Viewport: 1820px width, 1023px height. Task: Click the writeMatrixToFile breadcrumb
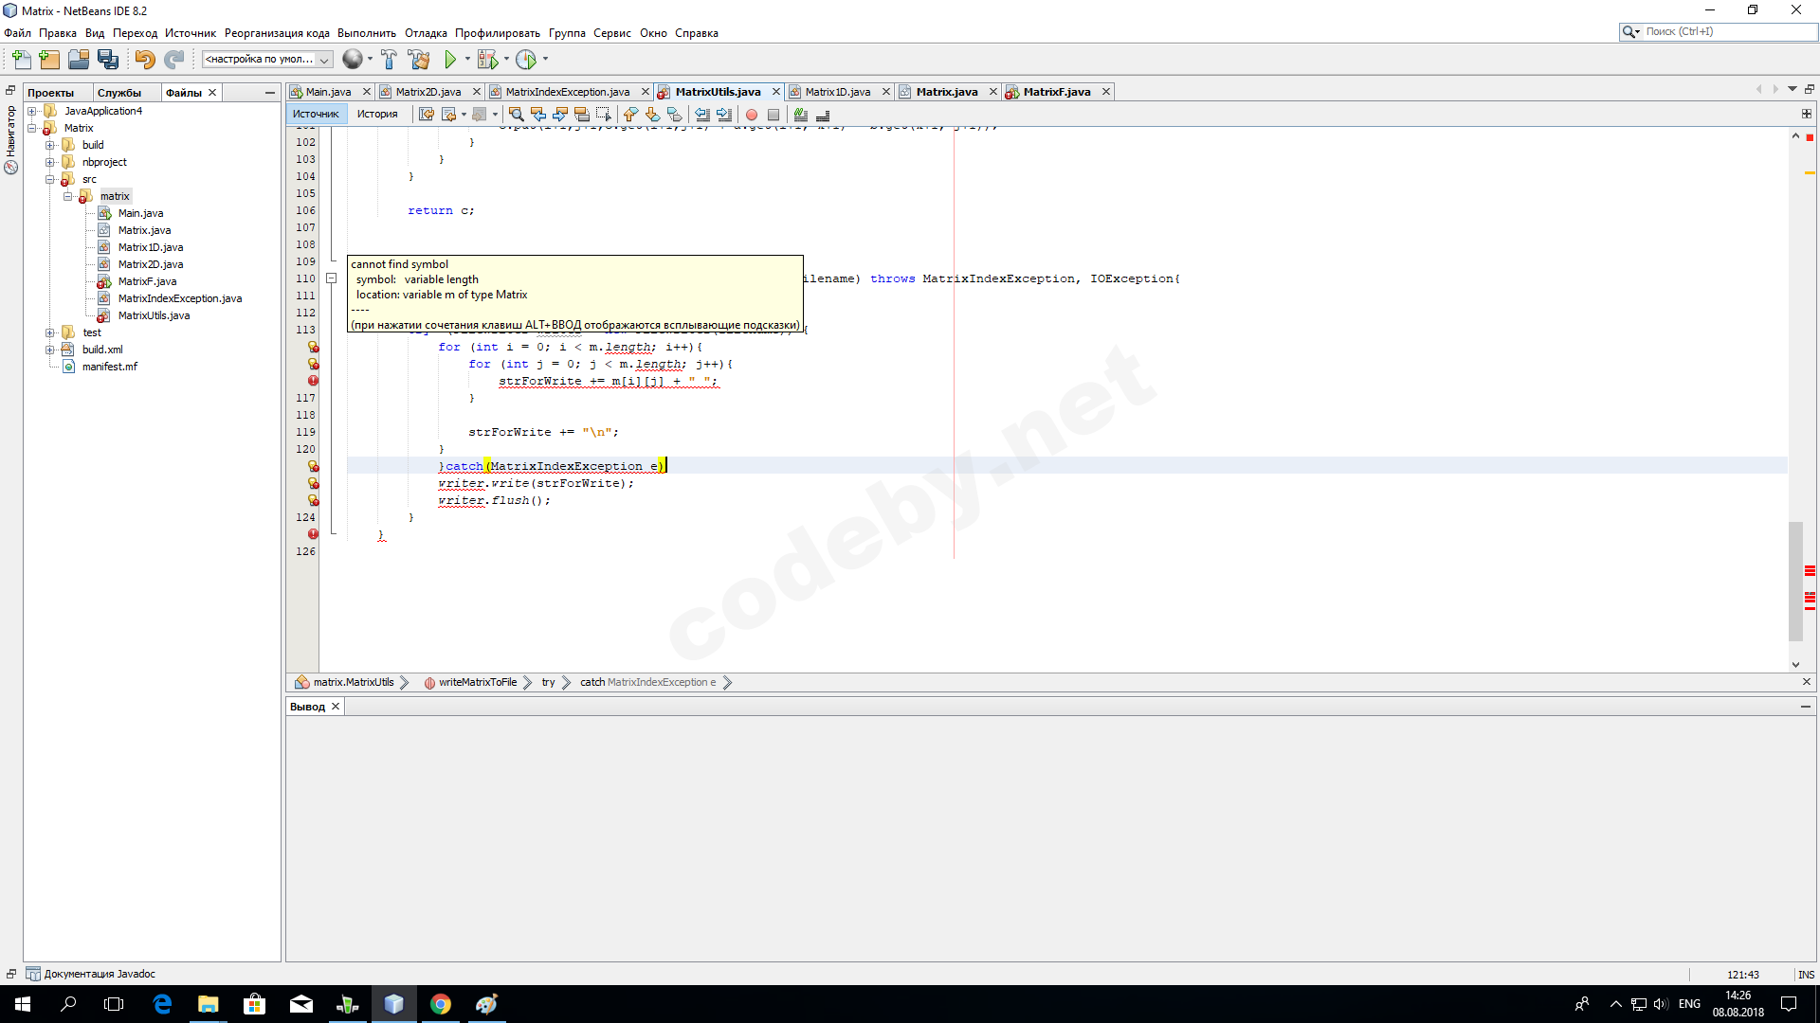tap(477, 682)
